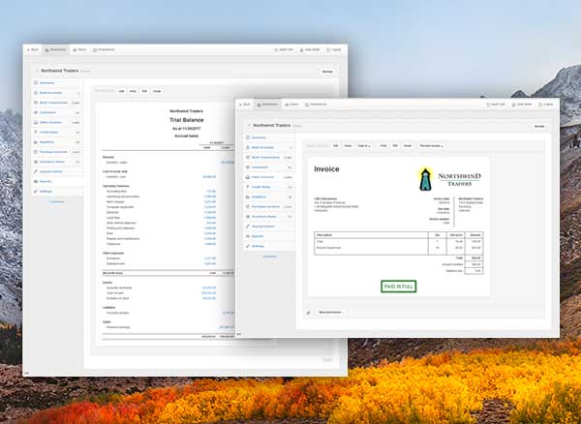
Task: Click Print button above the Trial Balance report
Action: coord(133,91)
